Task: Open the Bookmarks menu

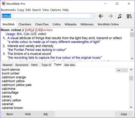Action: coord(8,10)
